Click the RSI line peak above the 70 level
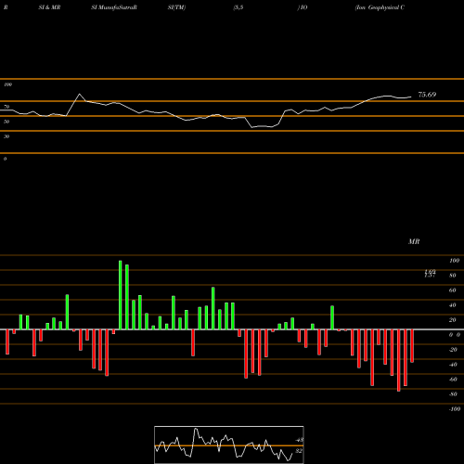The height and width of the screenshot is (464, 464). (80, 94)
